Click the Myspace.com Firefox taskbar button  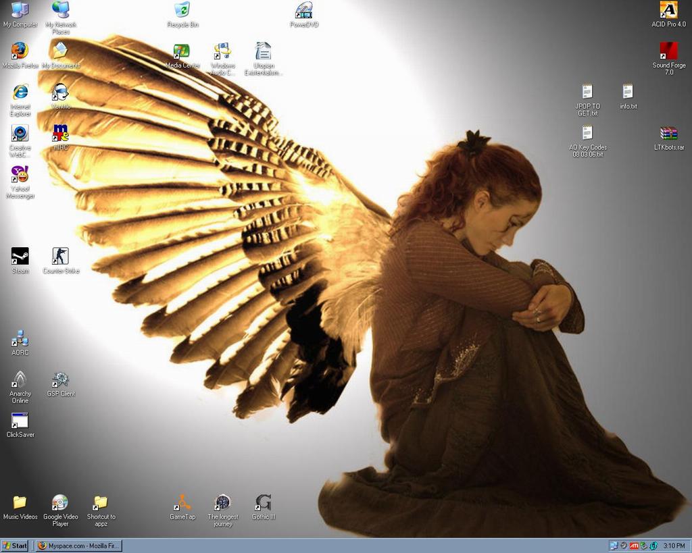[x=78, y=546]
